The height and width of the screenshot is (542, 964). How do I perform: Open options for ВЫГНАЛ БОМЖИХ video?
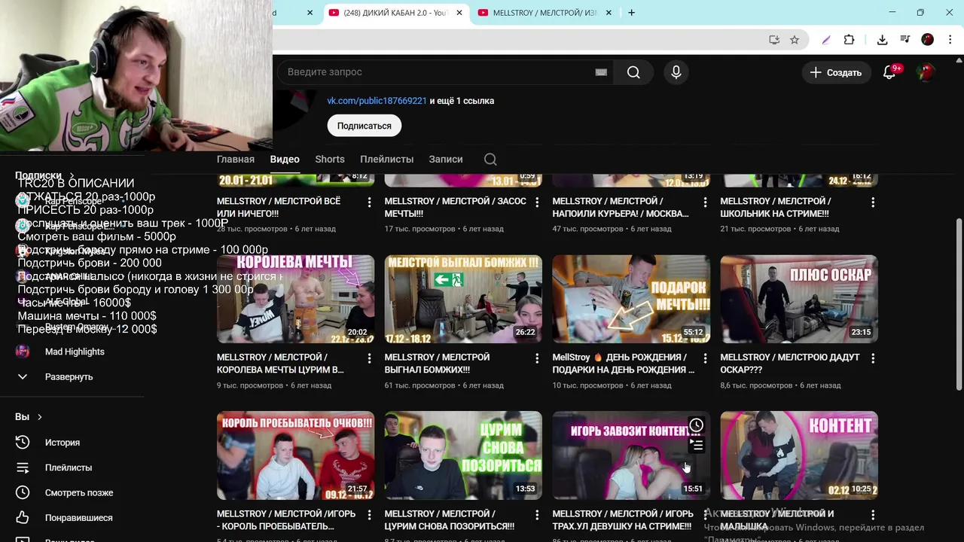537,359
